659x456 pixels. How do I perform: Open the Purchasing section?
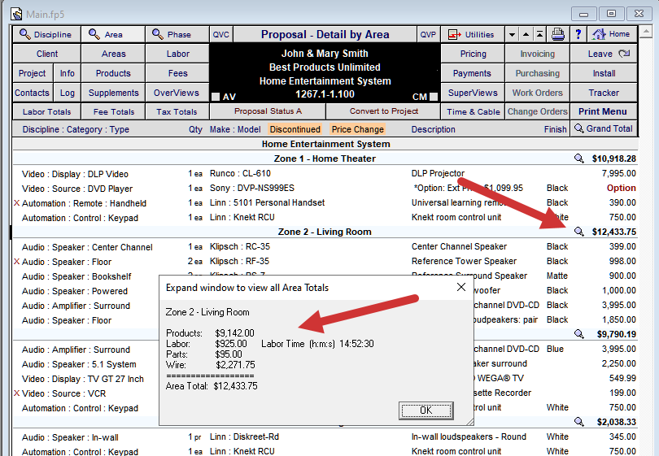click(538, 73)
